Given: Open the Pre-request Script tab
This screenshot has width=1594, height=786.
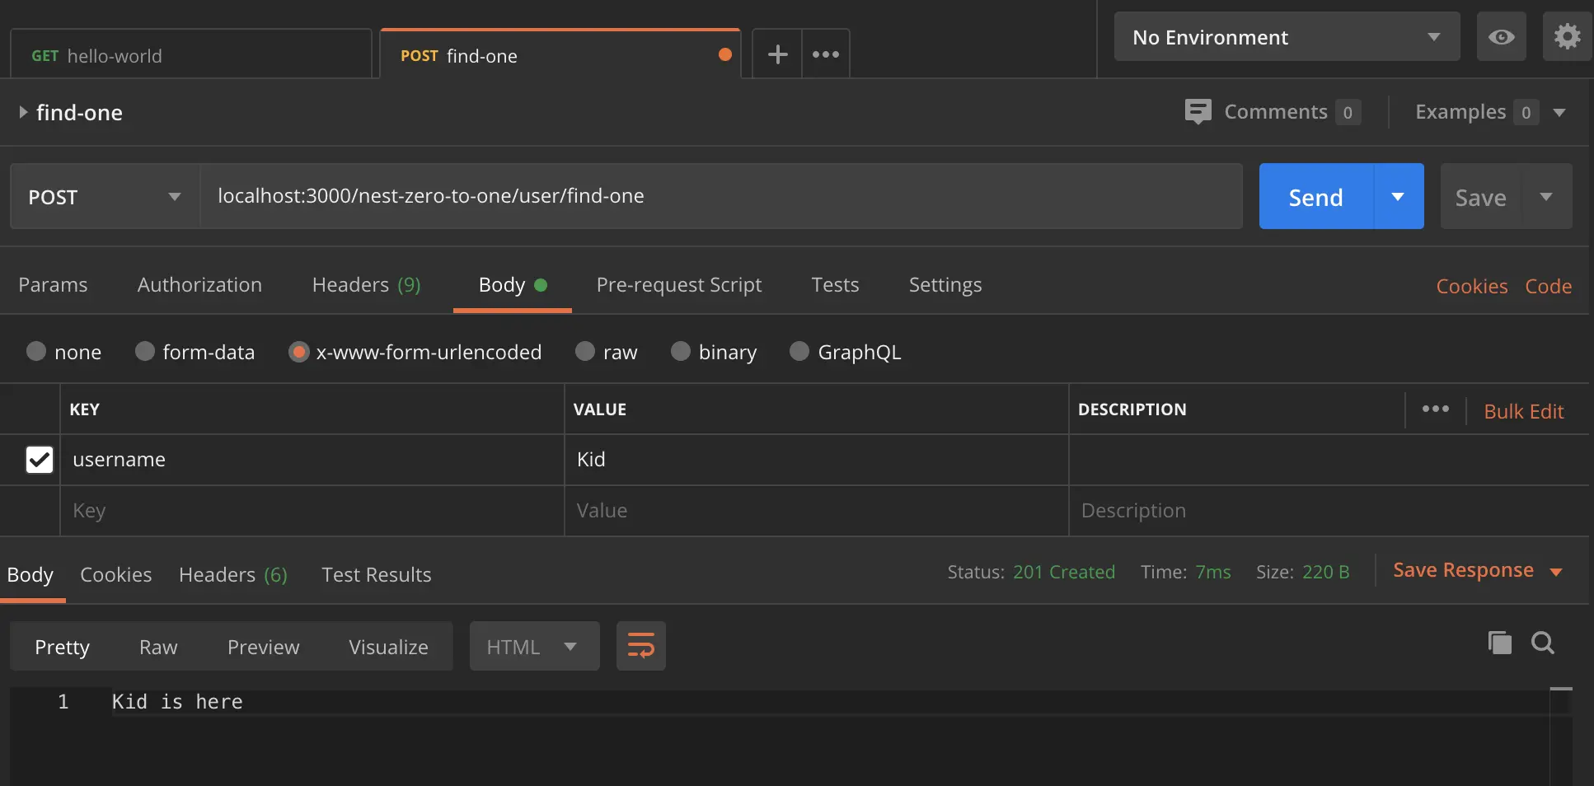Looking at the screenshot, I should pyautogui.click(x=678, y=285).
